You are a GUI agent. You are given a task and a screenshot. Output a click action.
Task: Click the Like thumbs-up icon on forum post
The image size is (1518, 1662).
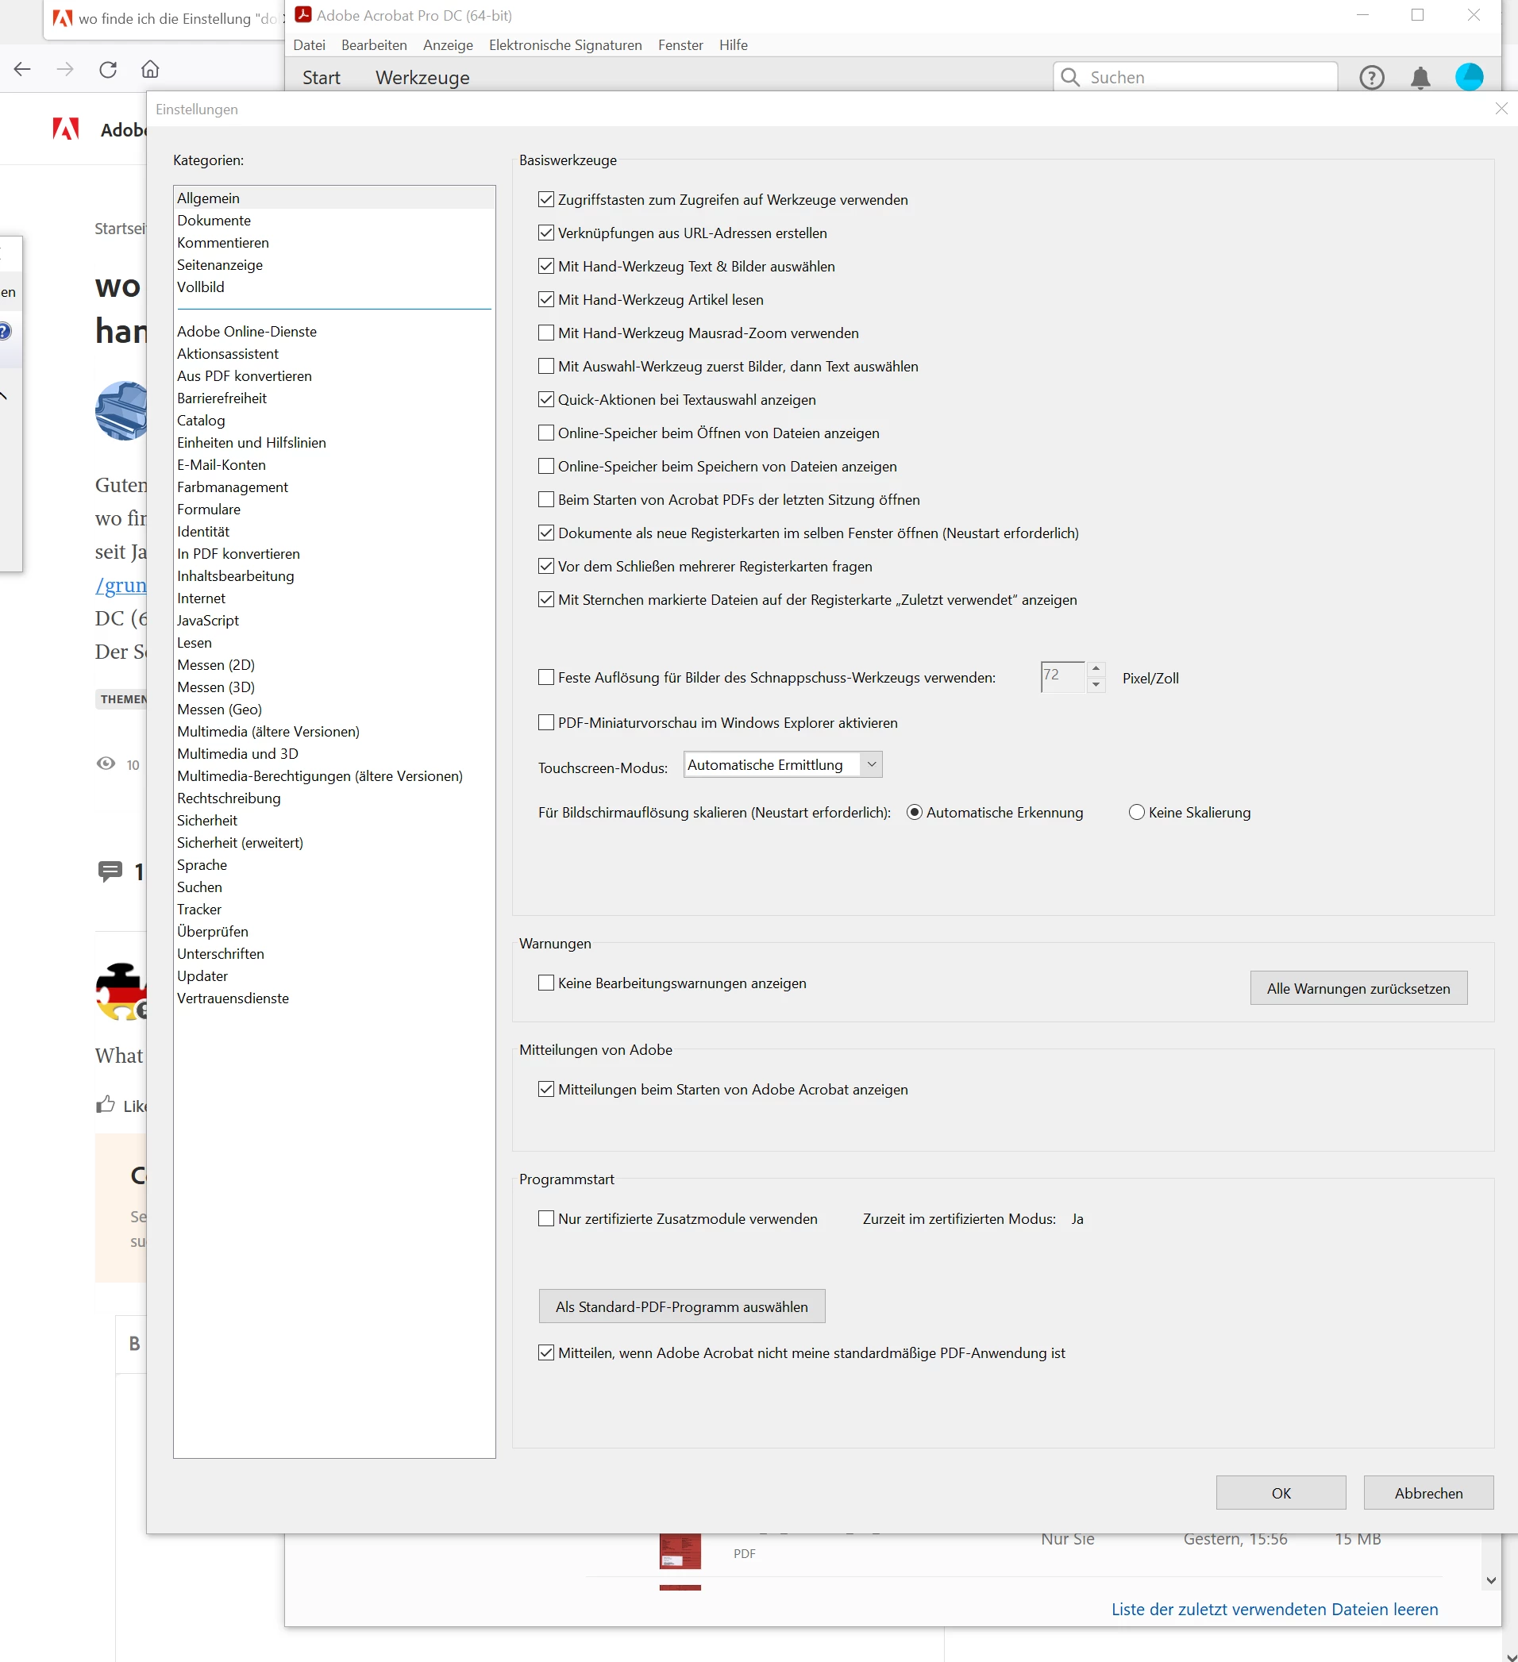(x=106, y=1105)
